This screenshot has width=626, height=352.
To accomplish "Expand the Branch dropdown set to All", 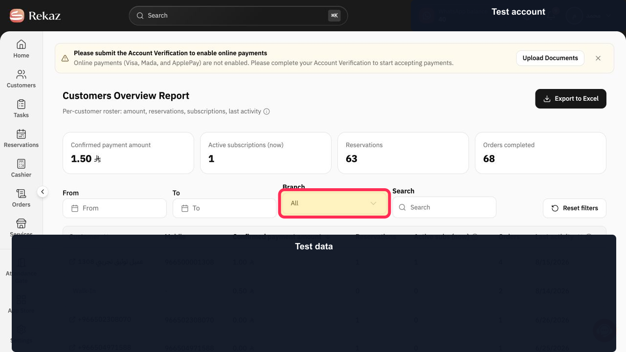I will pyautogui.click(x=334, y=203).
